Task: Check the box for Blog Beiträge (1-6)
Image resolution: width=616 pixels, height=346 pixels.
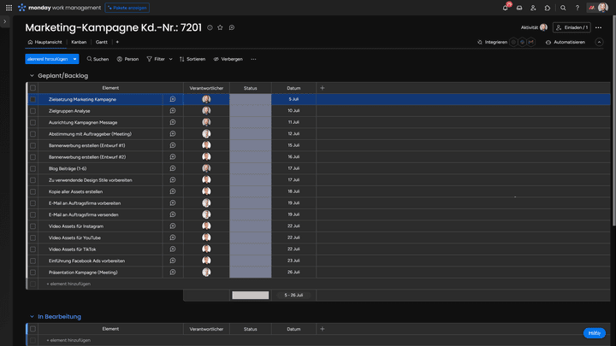Action: [33, 168]
